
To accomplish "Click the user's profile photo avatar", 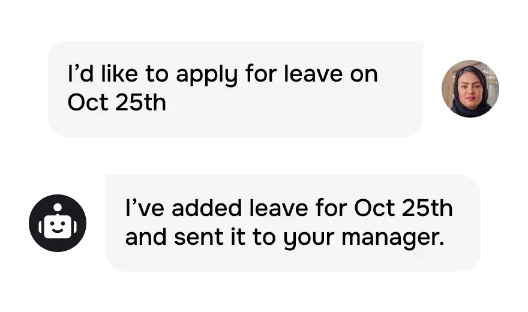I will point(470,89).
